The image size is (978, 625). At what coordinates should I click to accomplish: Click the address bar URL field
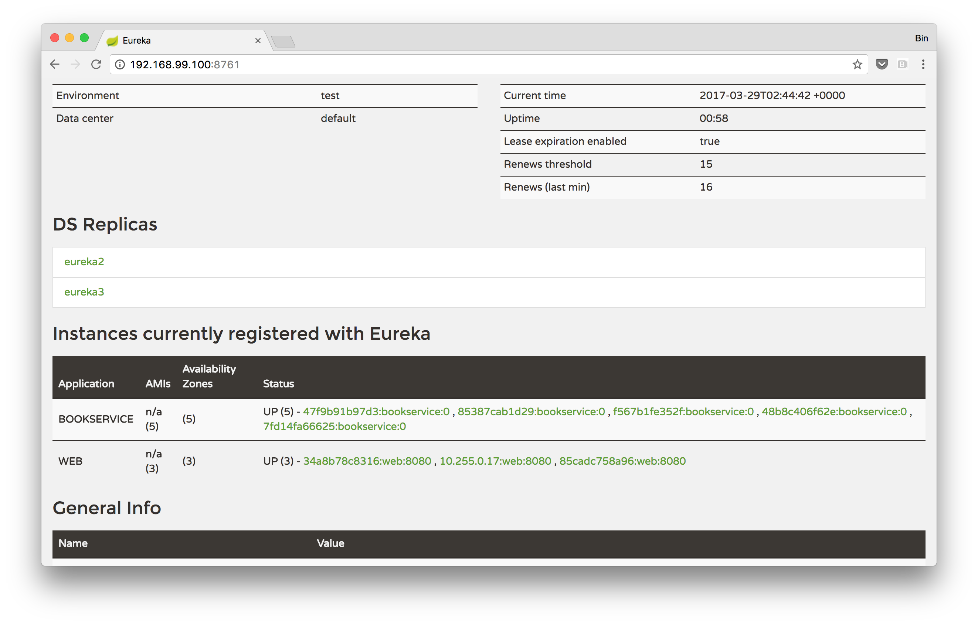click(488, 65)
